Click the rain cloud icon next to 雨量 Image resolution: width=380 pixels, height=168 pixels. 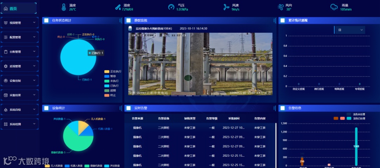point(334,7)
